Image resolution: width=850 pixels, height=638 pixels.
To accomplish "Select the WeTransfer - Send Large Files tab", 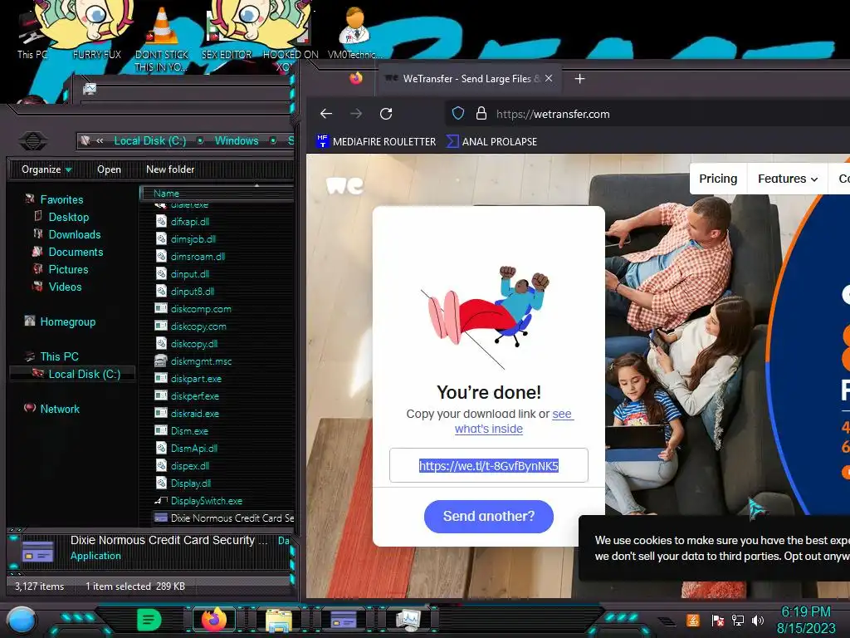I will 470,79.
